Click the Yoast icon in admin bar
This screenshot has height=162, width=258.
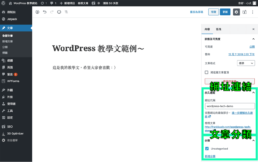93,3
